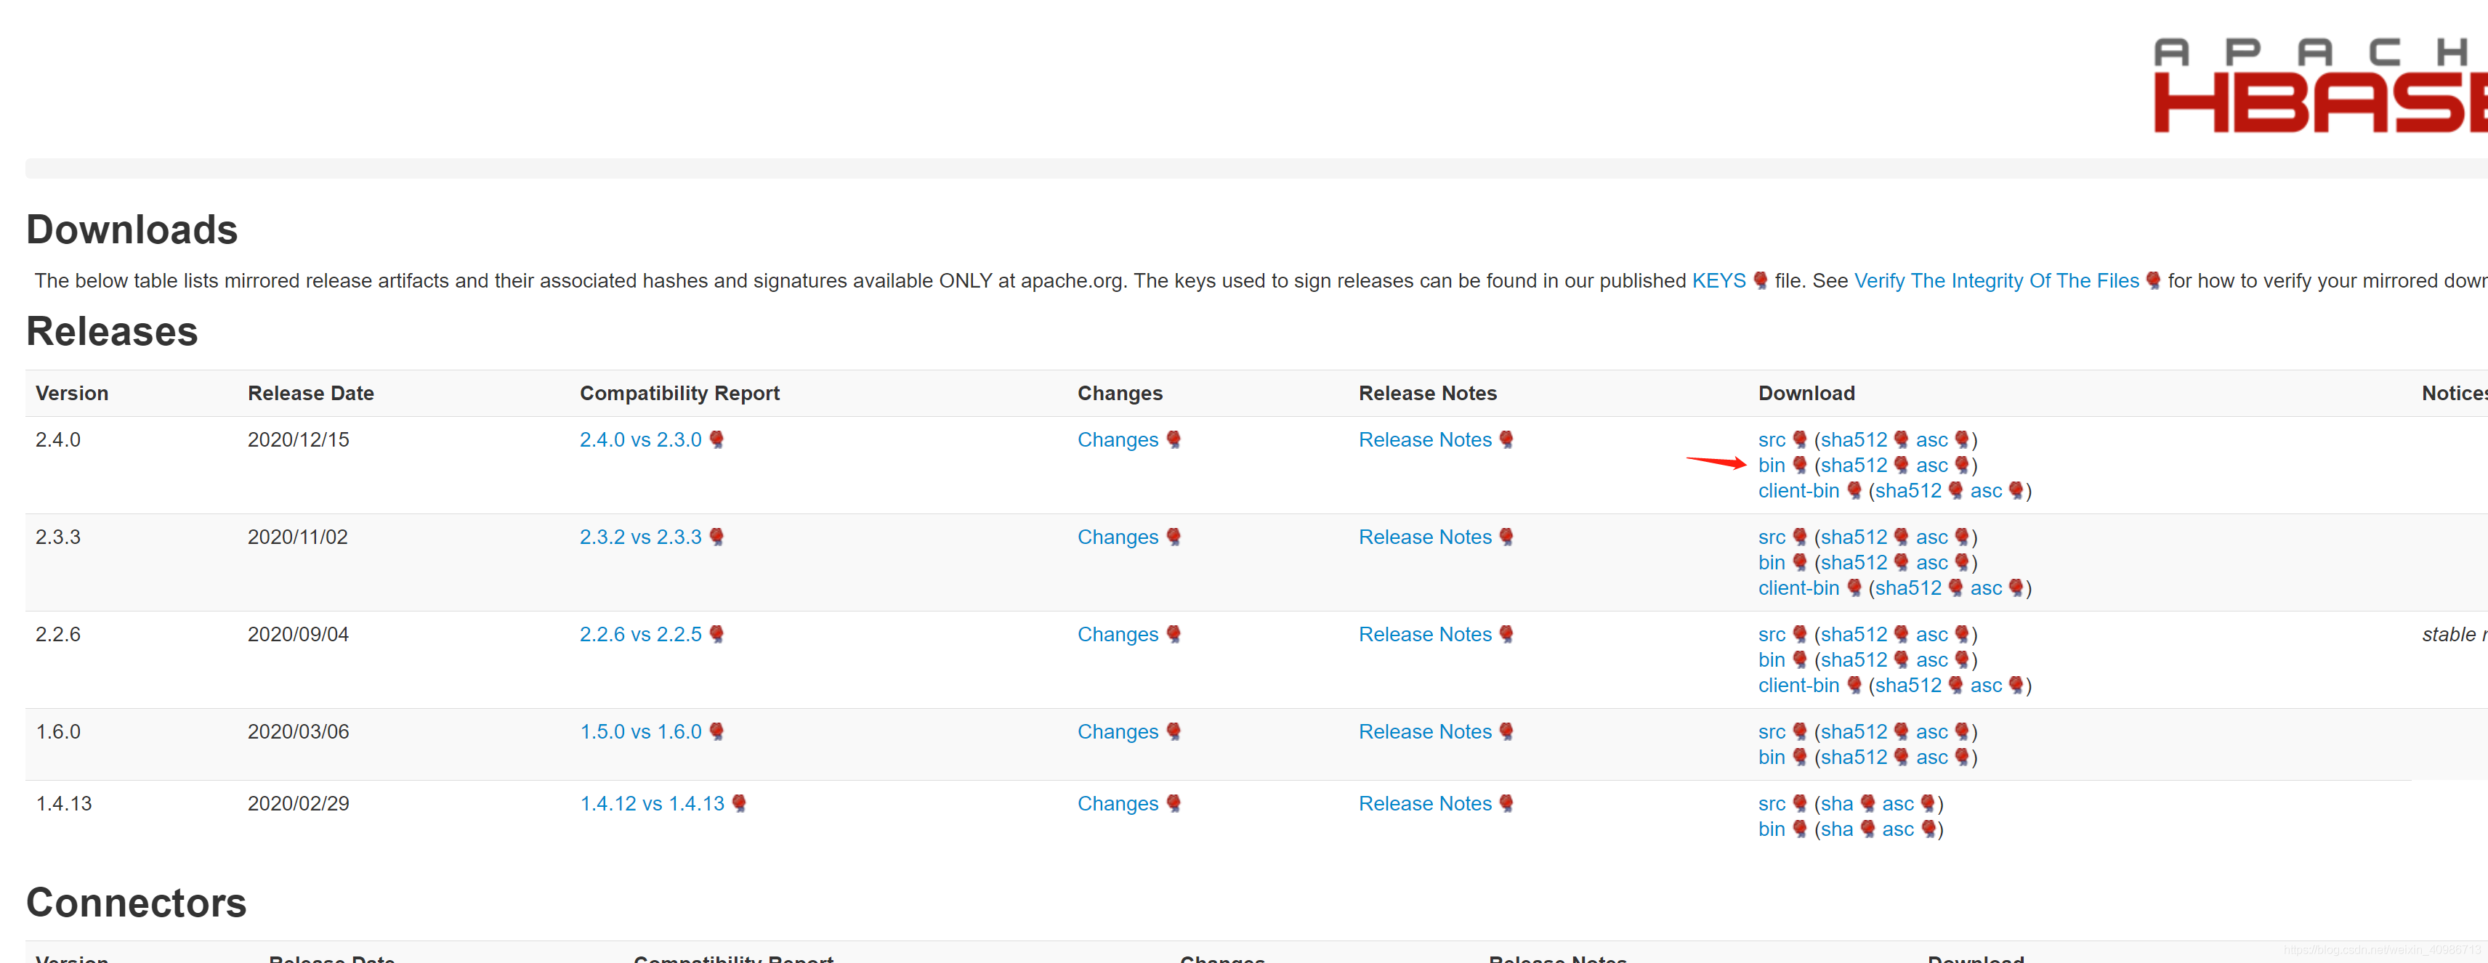
Task: Open sha512 of 1.6.0 src package
Action: [1854, 732]
